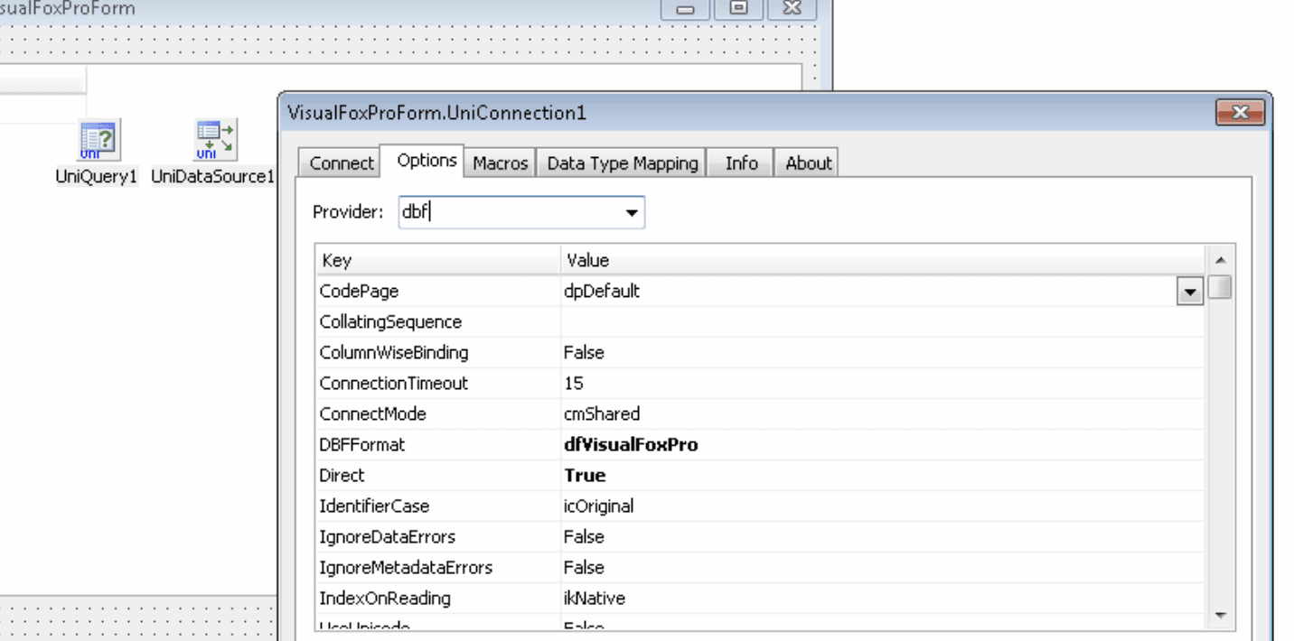Click the UniDataSource1 label in the form
This screenshot has width=1294, height=641.
click(x=212, y=177)
